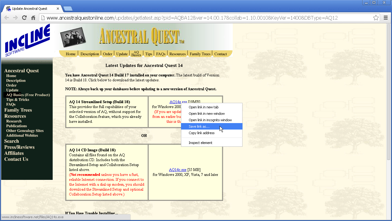The width and height of the screenshot is (392, 221).
Task: Click Other Genealogy Sites sidebar link
Action: click(x=25, y=130)
